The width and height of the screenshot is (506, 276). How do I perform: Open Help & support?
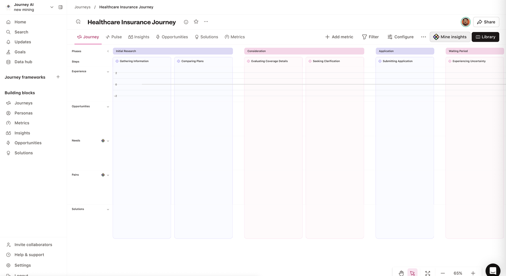pos(29,255)
